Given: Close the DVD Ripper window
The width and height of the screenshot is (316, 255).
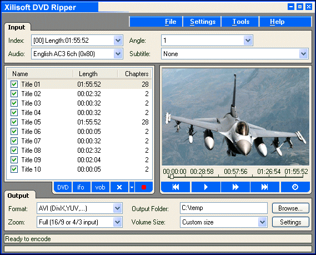Looking at the screenshot, I should click(309, 7).
